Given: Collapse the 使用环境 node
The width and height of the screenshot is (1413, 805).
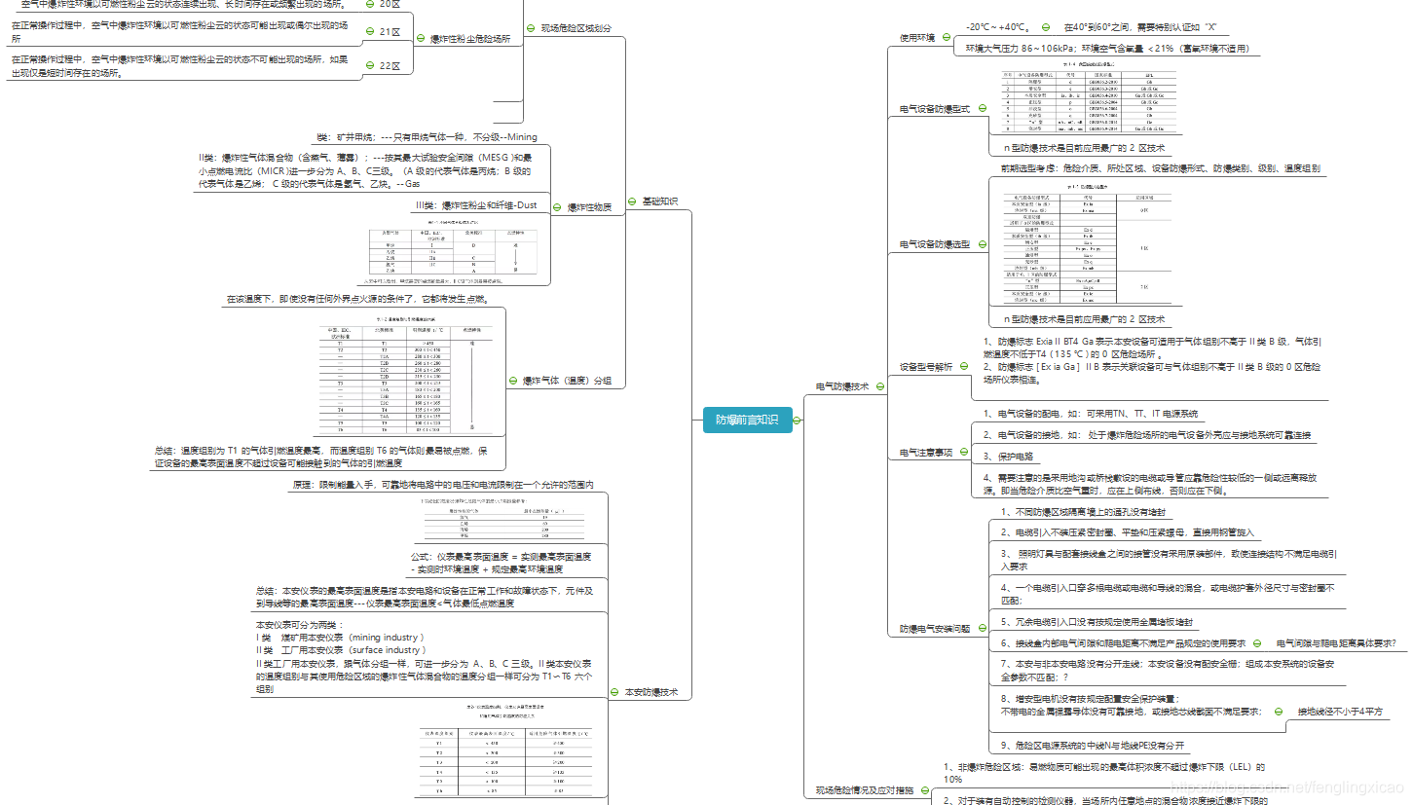Looking at the screenshot, I should (x=946, y=38).
